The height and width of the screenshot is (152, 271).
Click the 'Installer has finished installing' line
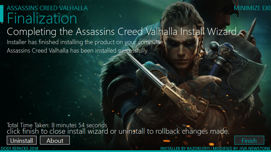click(85, 42)
